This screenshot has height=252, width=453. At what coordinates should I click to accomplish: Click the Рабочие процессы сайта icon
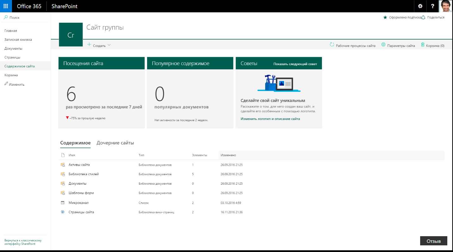(x=332, y=45)
